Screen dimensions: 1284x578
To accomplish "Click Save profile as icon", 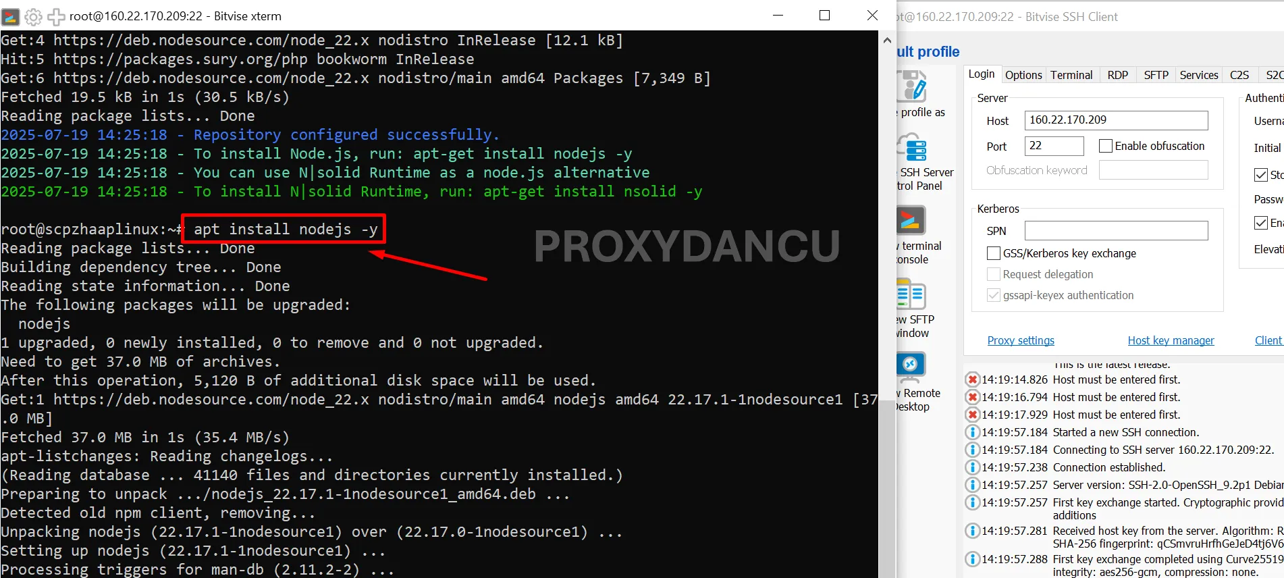I will (911, 86).
